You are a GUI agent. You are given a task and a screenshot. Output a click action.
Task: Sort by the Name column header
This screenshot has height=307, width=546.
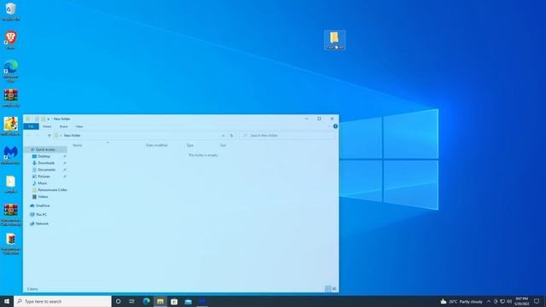pos(78,145)
